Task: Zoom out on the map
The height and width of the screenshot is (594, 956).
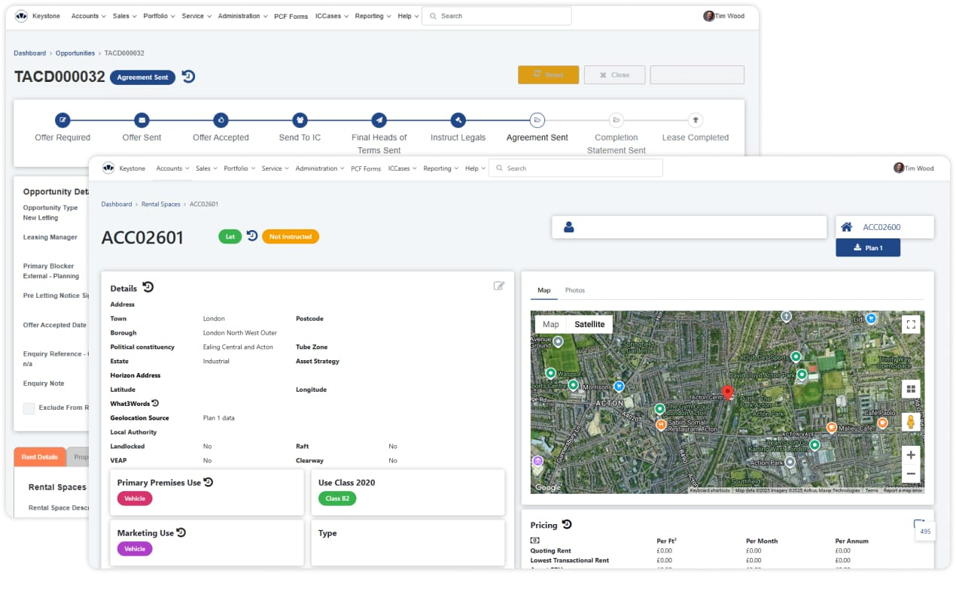Action: point(911,474)
